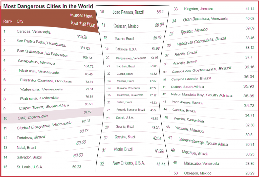This screenshot has height=177, width=259.
Task: Click the value 59.23
Action: tap(77, 167)
